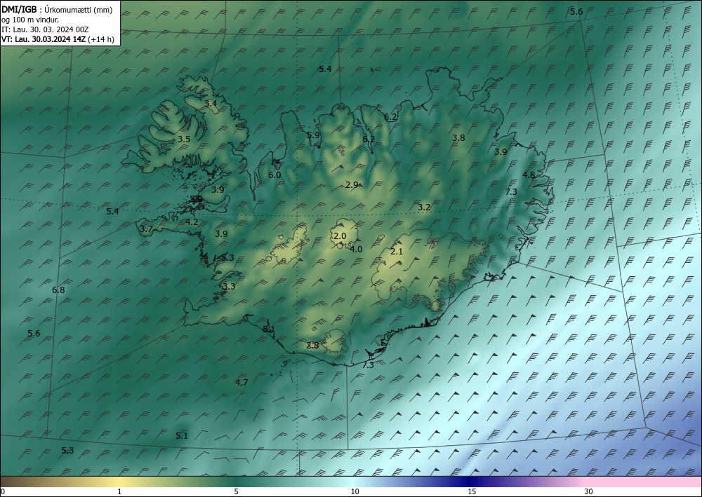
Task: Click the "15" label on the color scale
Action: point(472,492)
